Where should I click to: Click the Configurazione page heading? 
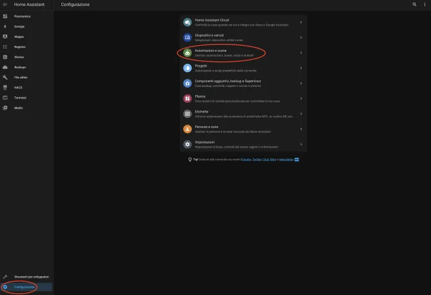pyautogui.click(x=75, y=5)
